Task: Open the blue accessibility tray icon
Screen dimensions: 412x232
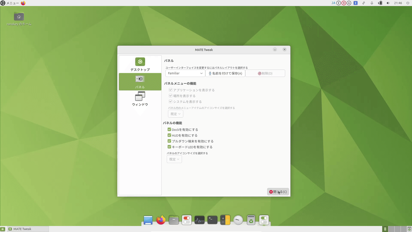Action: [356, 3]
